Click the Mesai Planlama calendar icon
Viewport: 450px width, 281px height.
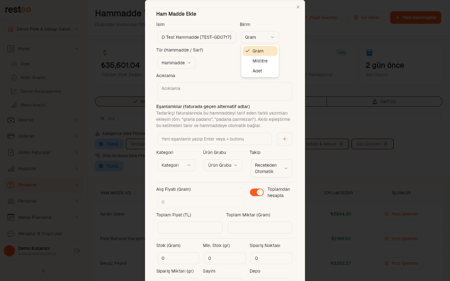click(11, 217)
